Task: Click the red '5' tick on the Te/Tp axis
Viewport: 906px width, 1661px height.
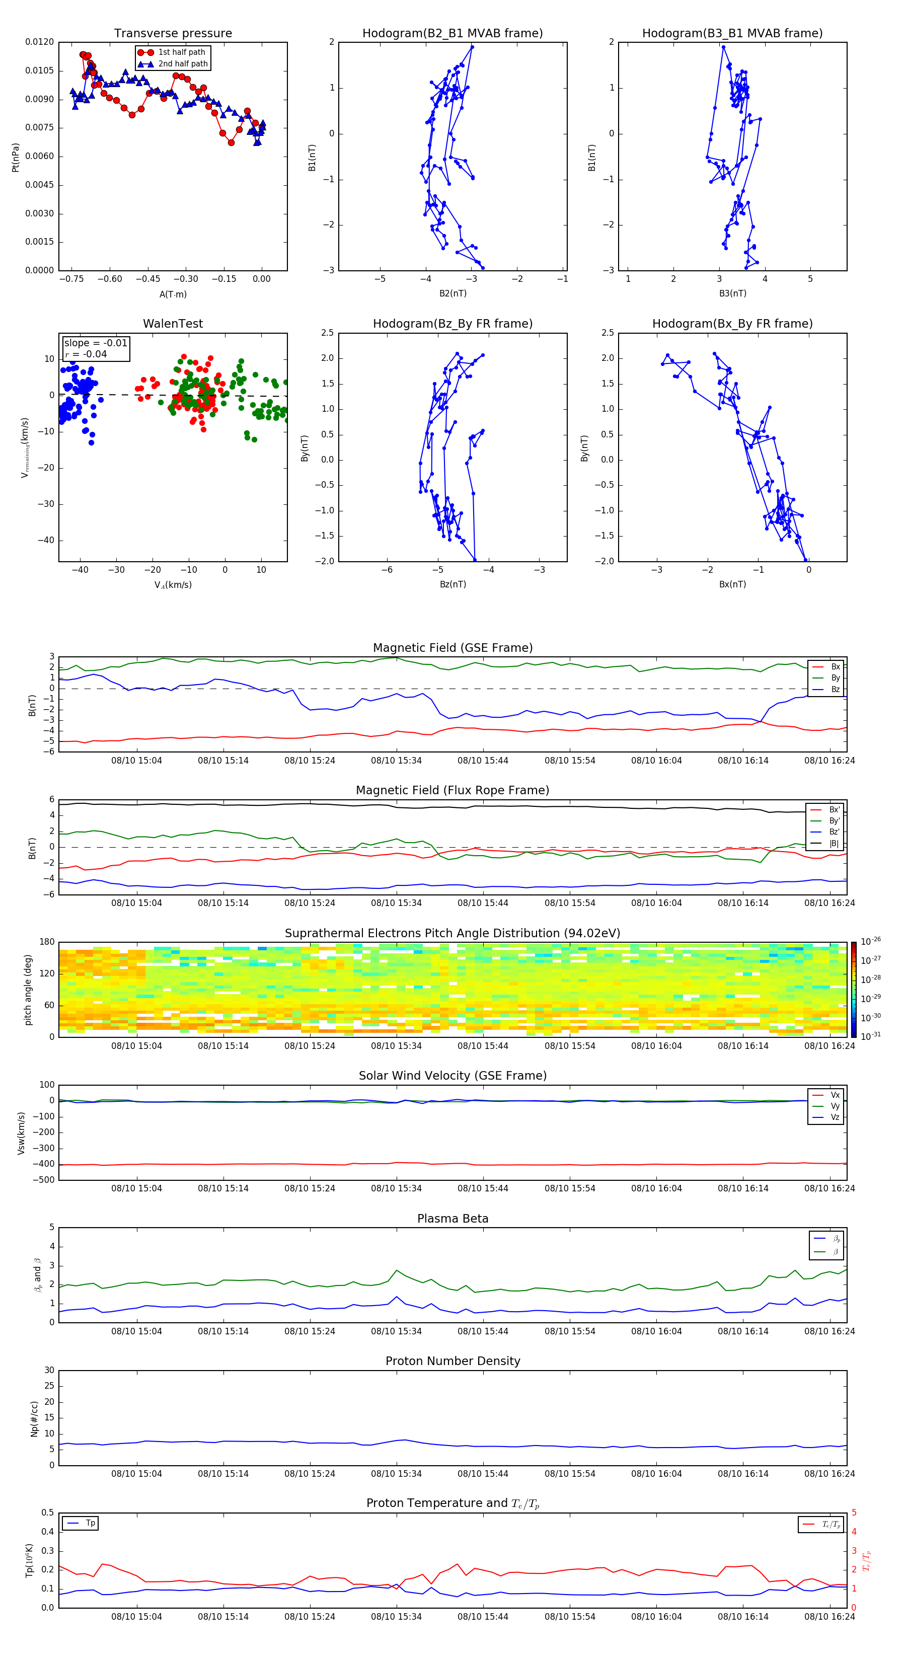Action: pyautogui.click(x=854, y=1513)
